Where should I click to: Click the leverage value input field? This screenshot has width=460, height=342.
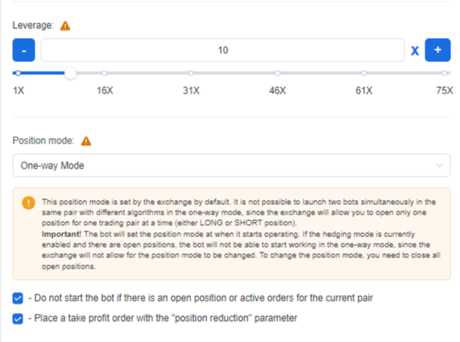click(222, 50)
